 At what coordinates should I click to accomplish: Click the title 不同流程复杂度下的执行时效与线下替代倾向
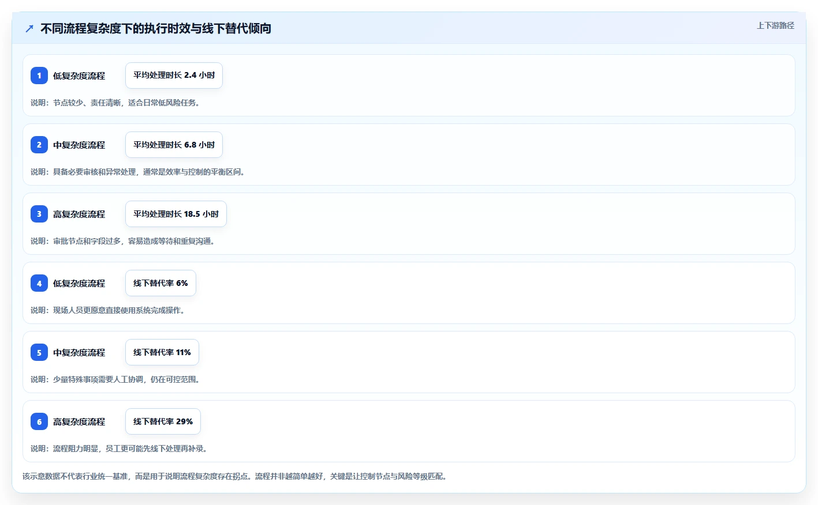[x=156, y=28]
